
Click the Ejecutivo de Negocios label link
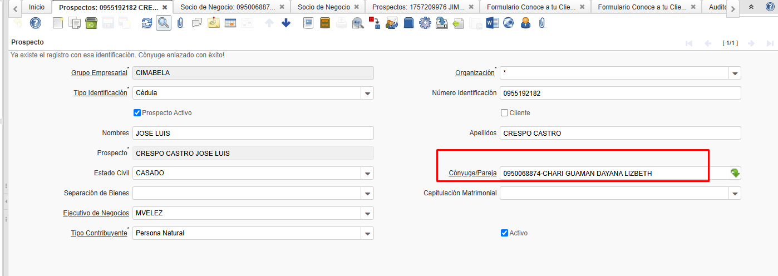pyautogui.click(x=96, y=213)
